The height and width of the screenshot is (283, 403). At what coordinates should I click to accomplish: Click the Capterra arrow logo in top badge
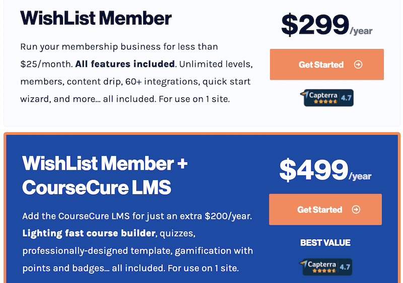[x=305, y=94]
